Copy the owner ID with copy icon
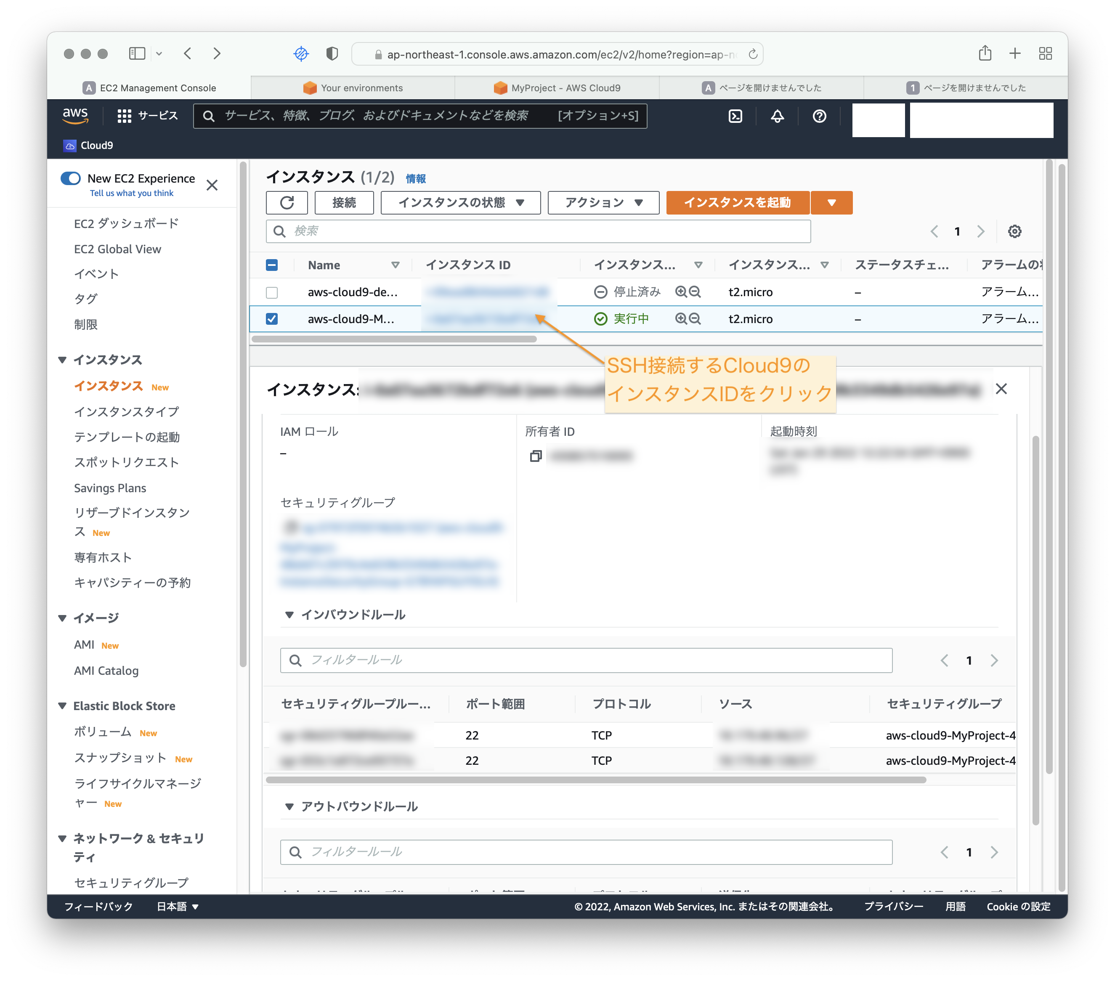 536,456
